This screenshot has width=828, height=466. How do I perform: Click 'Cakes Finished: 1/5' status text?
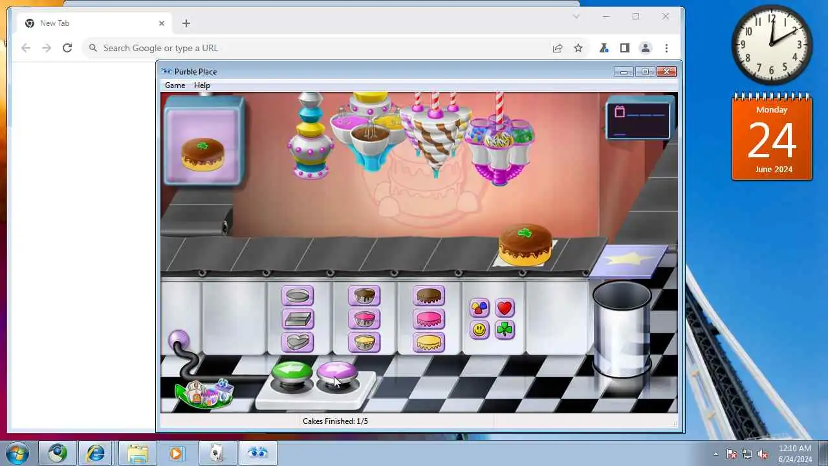[335, 421]
